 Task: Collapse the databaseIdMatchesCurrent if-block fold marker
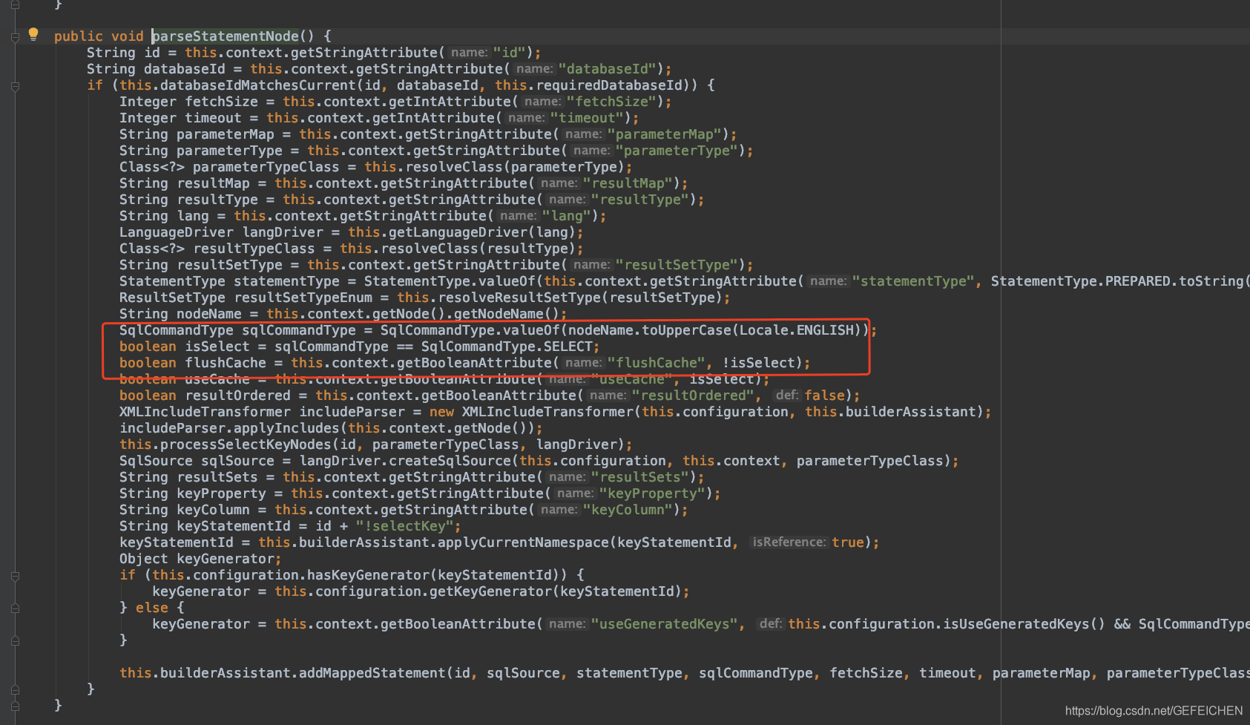click(x=15, y=86)
